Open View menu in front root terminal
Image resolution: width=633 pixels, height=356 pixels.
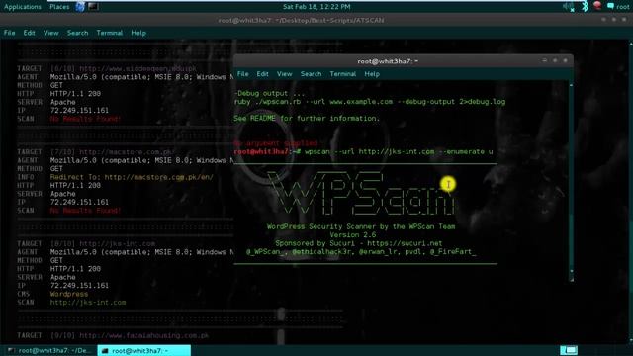(284, 74)
